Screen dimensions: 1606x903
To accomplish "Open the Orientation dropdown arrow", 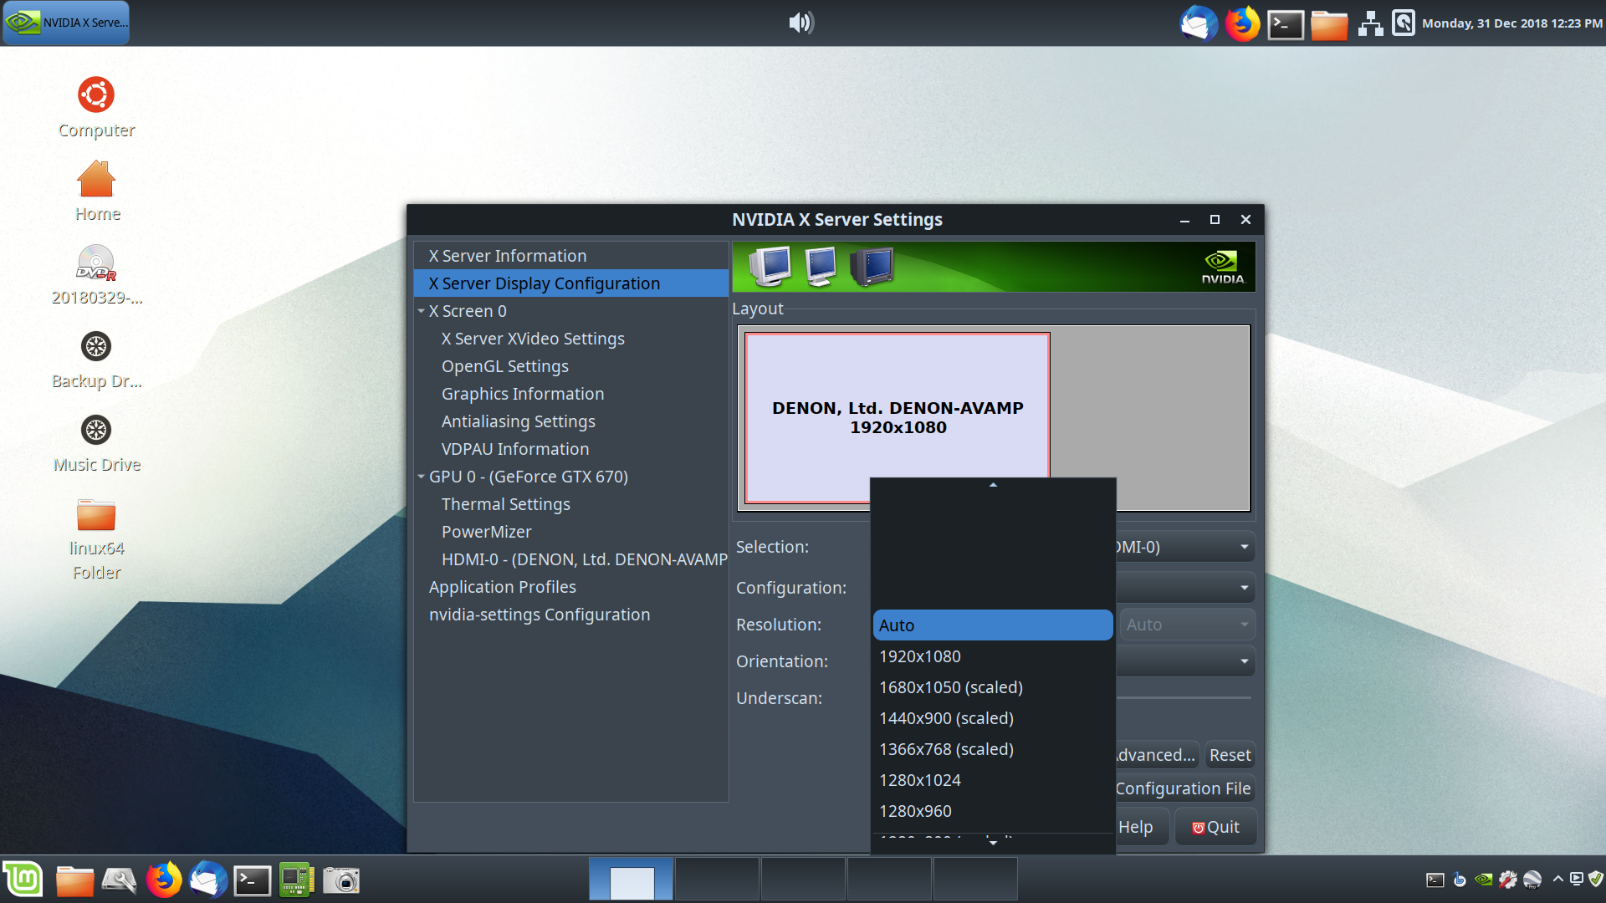I will click(1245, 661).
